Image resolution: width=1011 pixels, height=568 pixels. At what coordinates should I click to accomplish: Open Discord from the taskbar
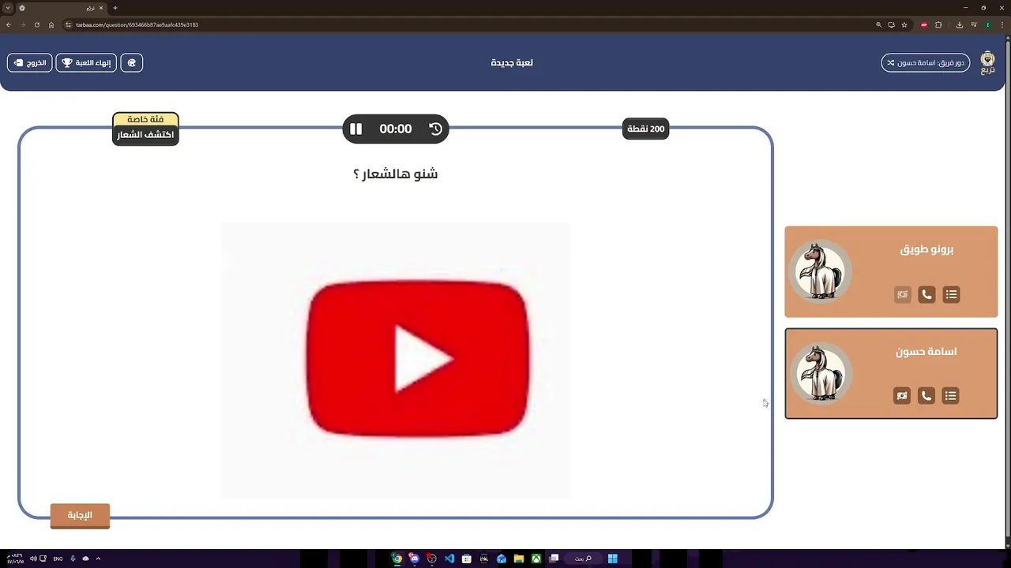click(414, 559)
